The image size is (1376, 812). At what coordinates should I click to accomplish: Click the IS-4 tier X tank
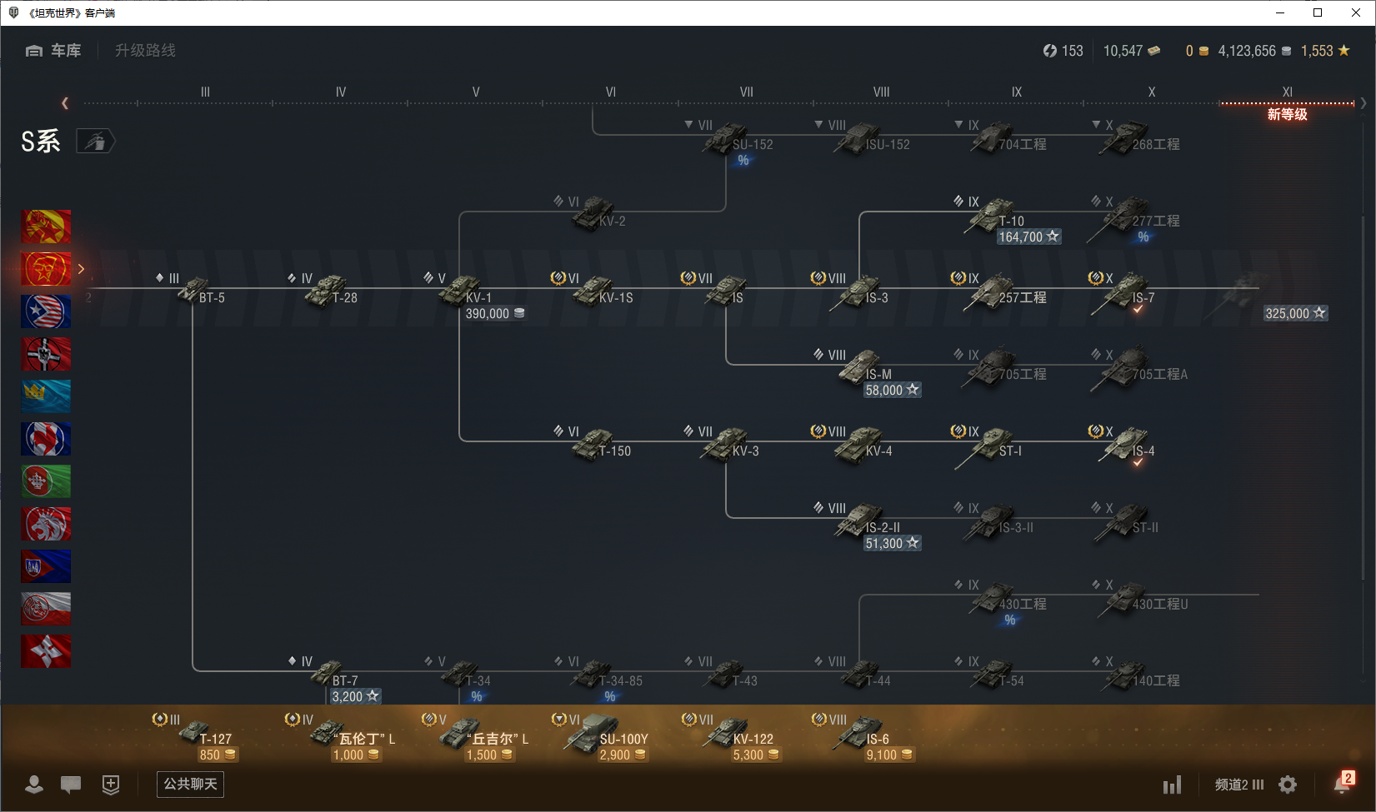click(x=1125, y=446)
